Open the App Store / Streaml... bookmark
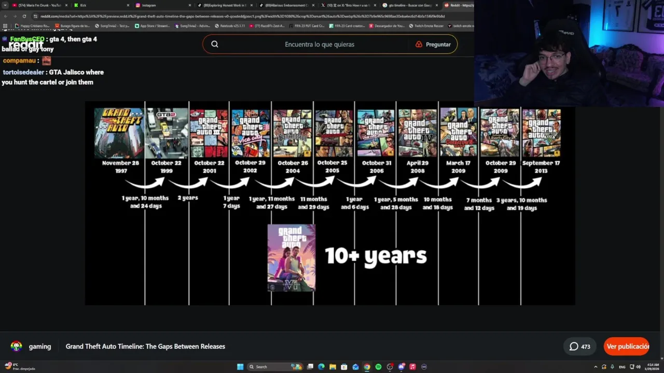Viewport: 664px width, 373px height. (x=153, y=25)
